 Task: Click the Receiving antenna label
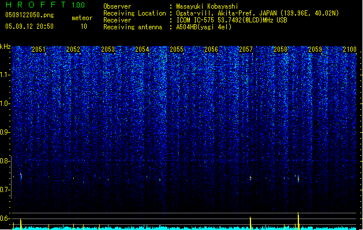[133, 27]
